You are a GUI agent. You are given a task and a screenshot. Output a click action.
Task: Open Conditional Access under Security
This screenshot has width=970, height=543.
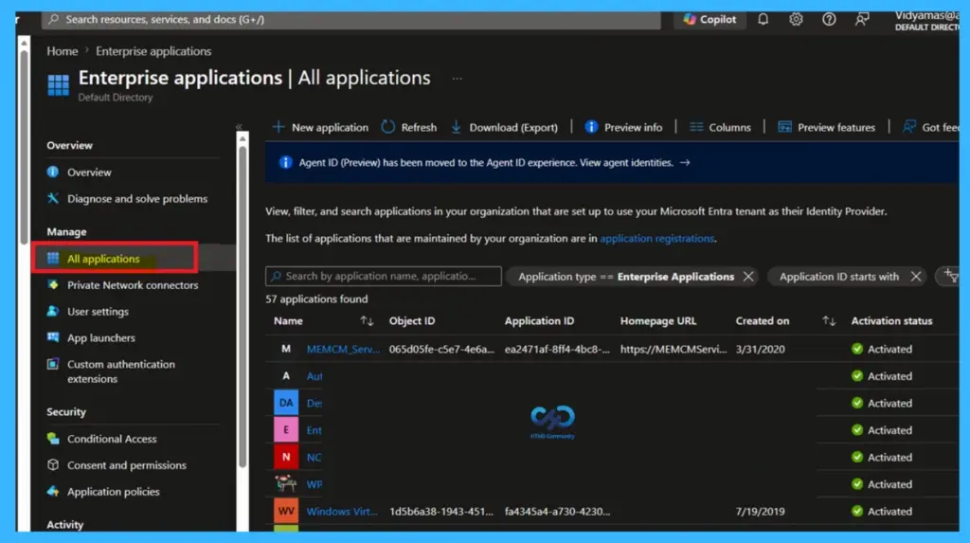[112, 439]
